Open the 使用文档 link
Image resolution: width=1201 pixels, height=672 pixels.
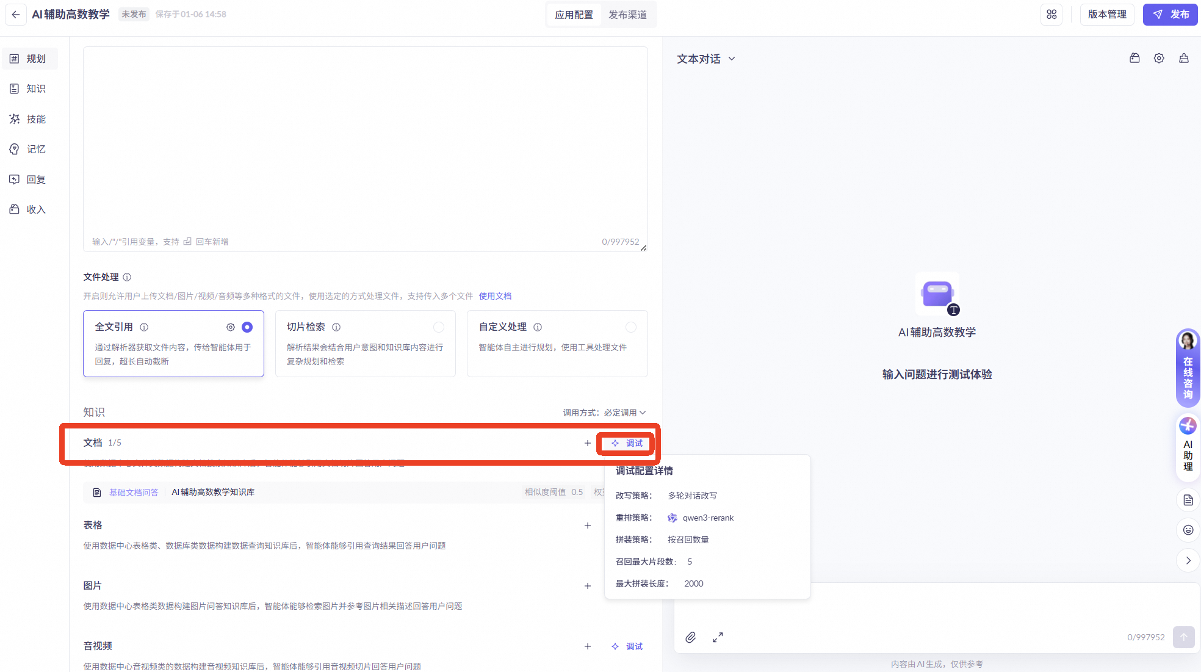point(495,296)
